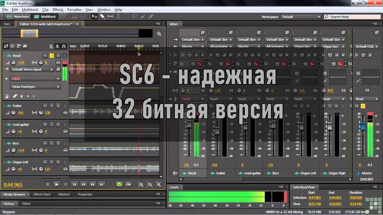This screenshot has height=215, width=383.
Task: Mute the Guitar track
Action: pyautogui.click(x=45, y=106)
